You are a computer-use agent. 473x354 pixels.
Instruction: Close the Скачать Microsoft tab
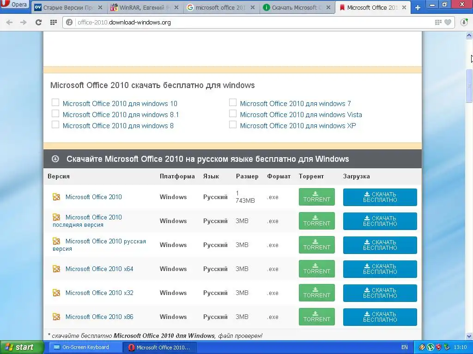328,7
